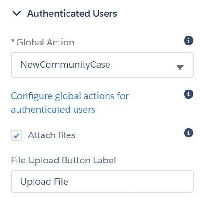Click info icon beside Configure global actions link
Viewport: 202px width, 198px height.
[188, 94]
